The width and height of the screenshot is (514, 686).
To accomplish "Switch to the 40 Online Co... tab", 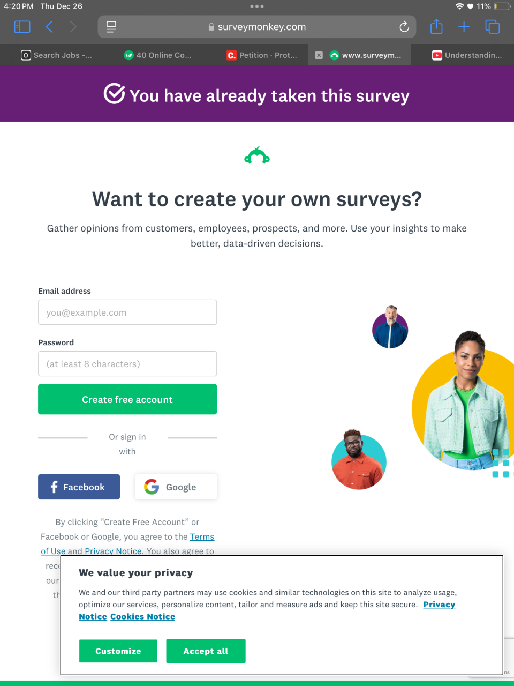I will 158,55.
